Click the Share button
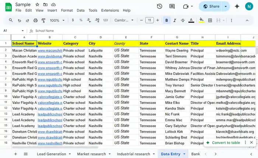Image resolution: width=258 pixels, height=158 pixels. (211, 6)
